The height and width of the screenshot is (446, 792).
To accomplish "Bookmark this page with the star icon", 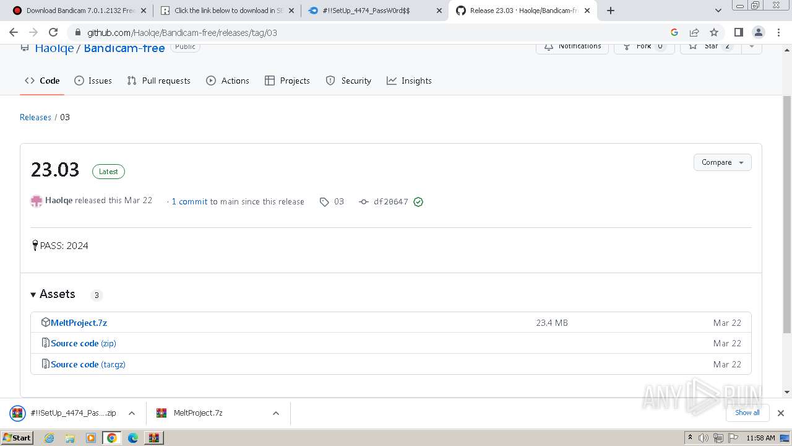I will tap(714, 32).
